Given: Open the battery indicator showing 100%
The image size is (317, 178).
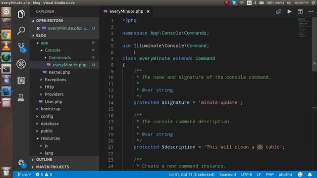Looking at the screenshot, I should pos(275,3).
